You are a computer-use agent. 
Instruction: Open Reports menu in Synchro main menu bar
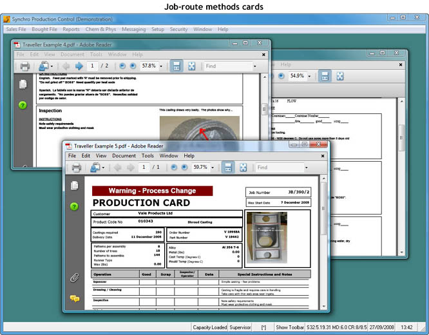71,29
